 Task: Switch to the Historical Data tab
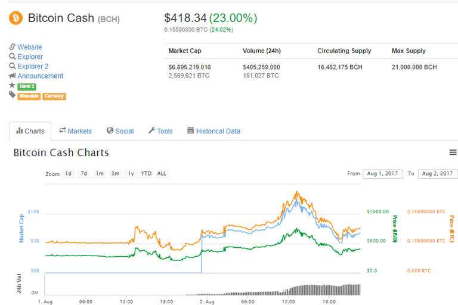point(214,131)
